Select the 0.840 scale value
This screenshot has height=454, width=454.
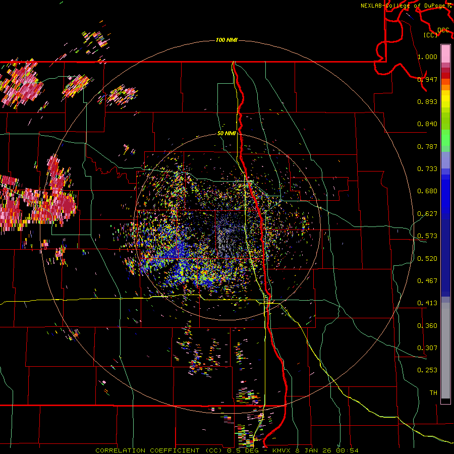tap(427, 124)
